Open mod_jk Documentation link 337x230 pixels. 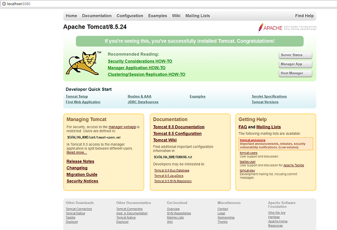coord(132,213)
